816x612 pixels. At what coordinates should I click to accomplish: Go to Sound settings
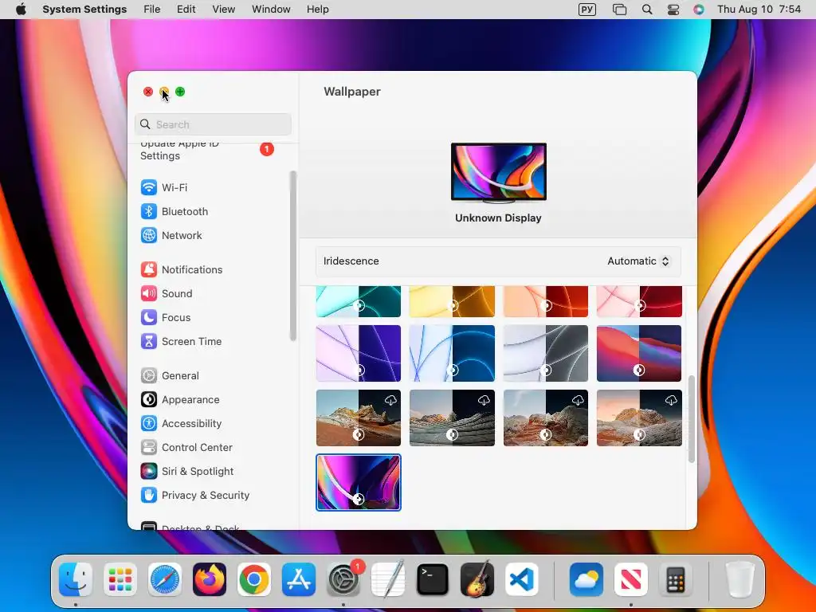pos(166,293)
